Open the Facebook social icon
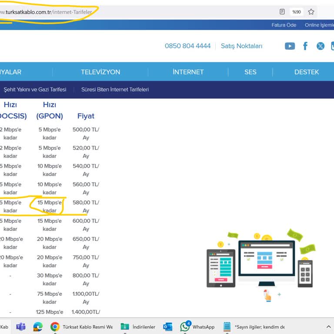 305,46
